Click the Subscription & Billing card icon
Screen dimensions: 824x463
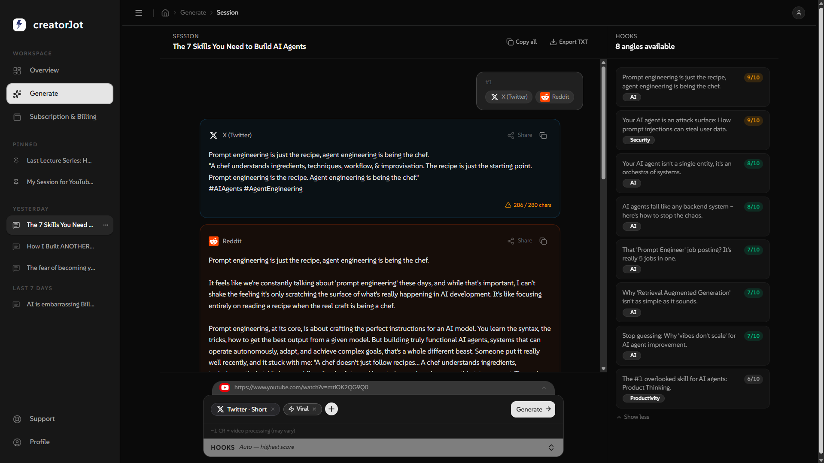click(x=17, y=117)
